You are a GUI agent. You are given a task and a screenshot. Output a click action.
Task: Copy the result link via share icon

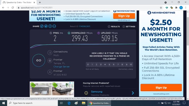42,26
